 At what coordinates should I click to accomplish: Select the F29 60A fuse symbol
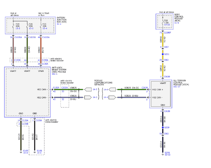click(13, 25)
